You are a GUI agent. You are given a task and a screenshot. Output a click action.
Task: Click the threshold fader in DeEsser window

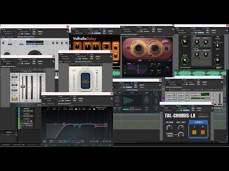coord(22,87)
